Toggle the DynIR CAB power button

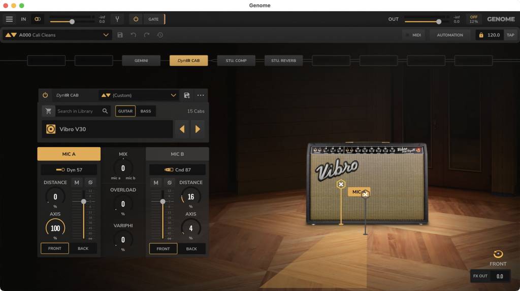point(45,95)
